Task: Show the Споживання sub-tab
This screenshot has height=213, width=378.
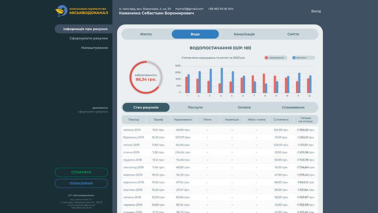Action: [x=293, y=107]
